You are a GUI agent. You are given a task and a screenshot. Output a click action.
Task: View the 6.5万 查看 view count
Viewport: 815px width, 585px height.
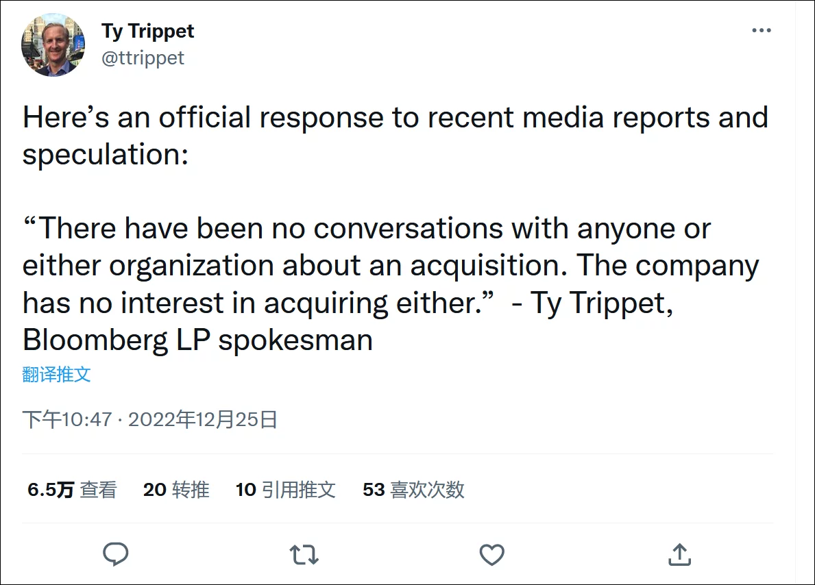coord(72,490)
